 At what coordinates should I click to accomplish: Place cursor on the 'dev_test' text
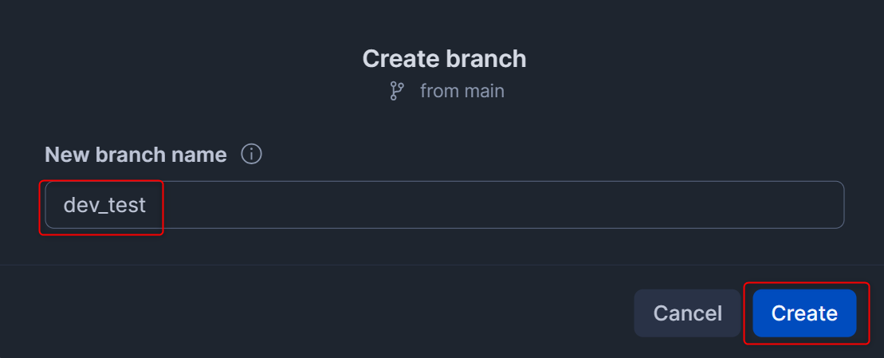(x=104, y=206)
